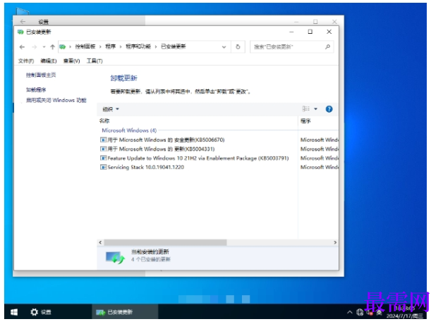This screenshot has width=443, height=324.
Task: Click the taskbar date and clock
Action: tap(404, 312)
